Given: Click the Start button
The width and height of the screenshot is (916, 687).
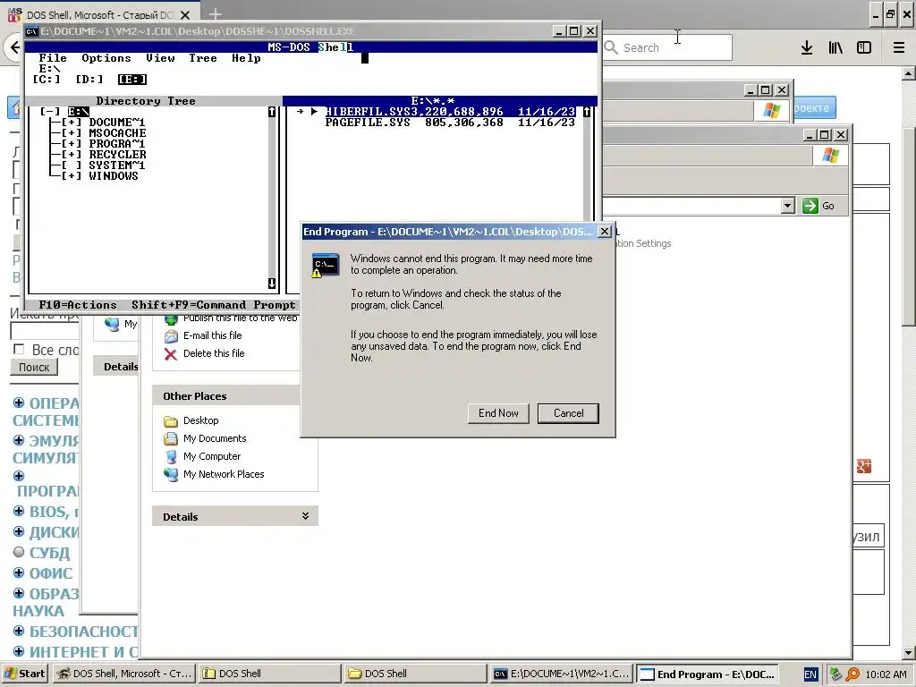Looking at the screenshot, I should [23, 674].
